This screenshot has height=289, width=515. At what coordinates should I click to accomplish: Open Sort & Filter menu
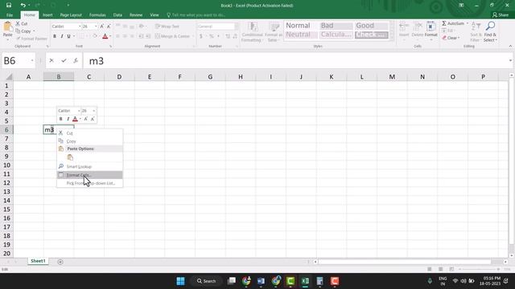476,31
